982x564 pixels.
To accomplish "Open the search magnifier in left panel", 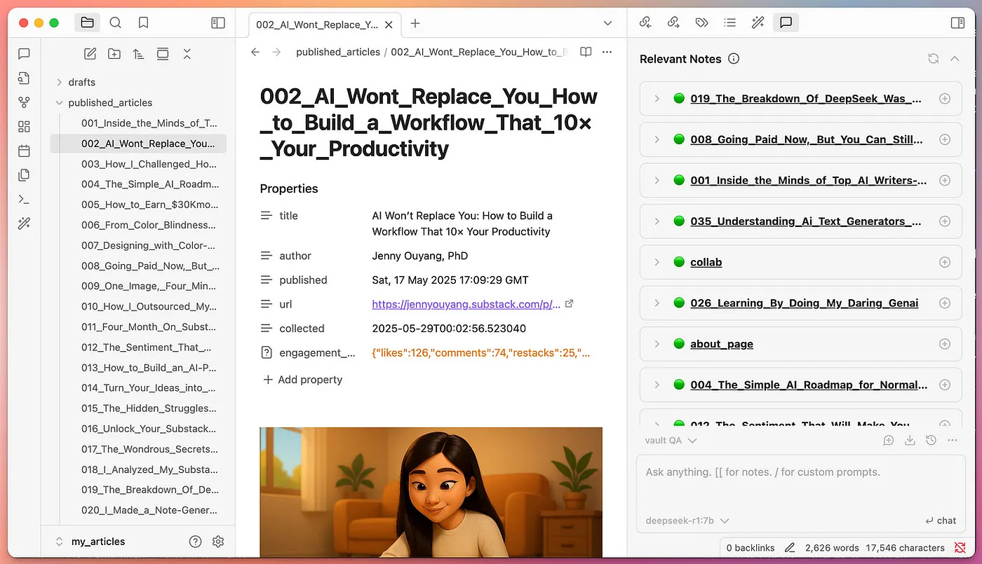I will pyautogui.click(x=116, y=23).
